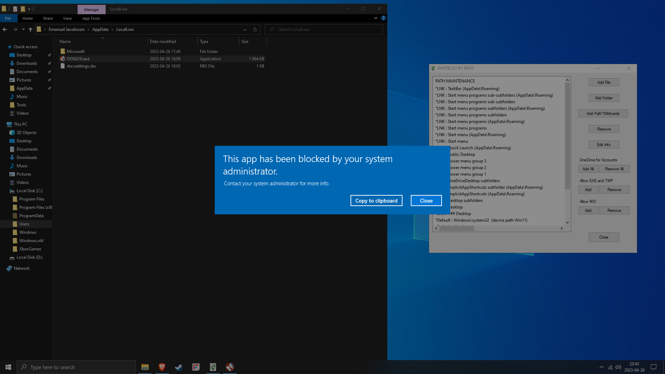
Task: Click the File Explorer taskbar icon
Action: click(145, 367)
